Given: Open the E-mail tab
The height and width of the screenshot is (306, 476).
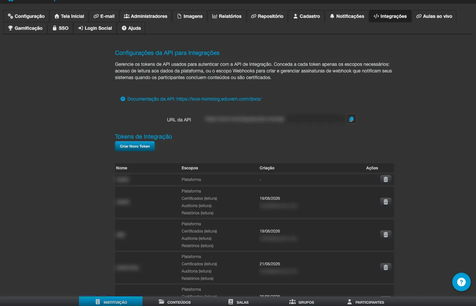Looking at the screenshot, I should click(104, 16).
